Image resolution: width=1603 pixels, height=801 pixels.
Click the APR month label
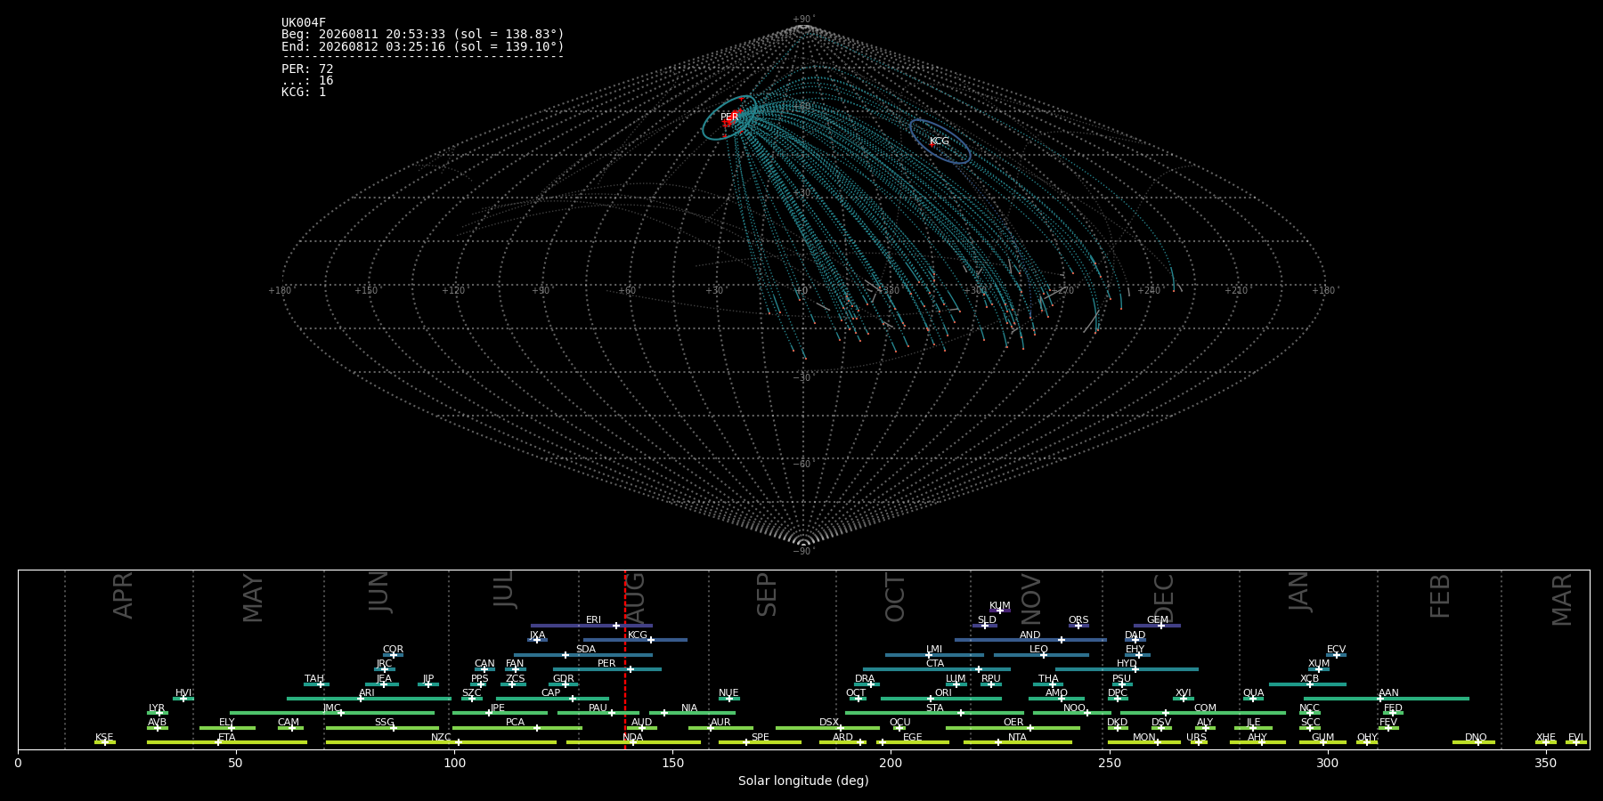click(123, 595)
